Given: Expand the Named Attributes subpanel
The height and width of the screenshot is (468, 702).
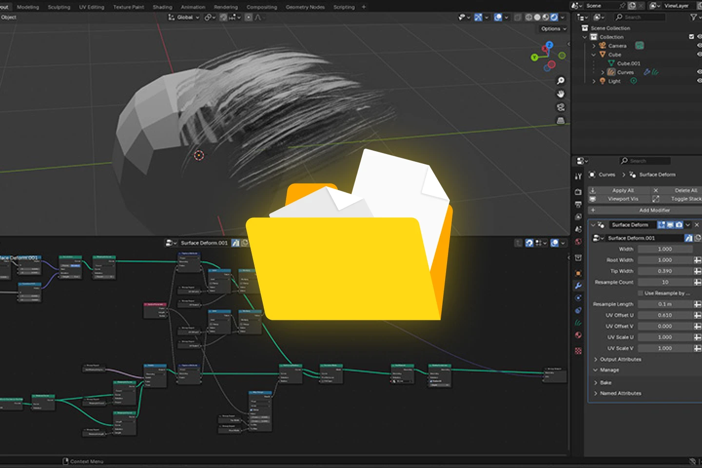Looking at the screenshot, I should click(x=596, y=393).
